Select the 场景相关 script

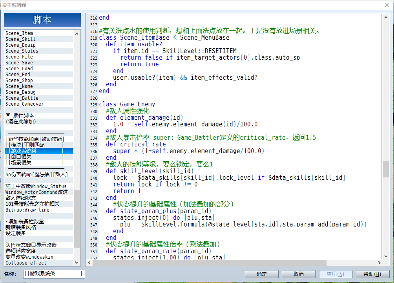click(x=39, y=162)
